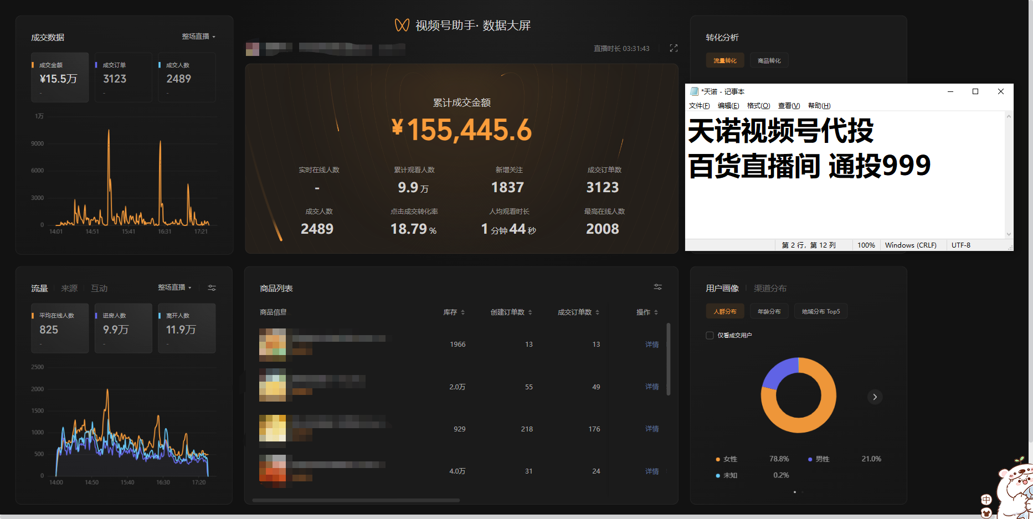The image size is (1033, 519).
Task: Click the 点击成交转化率 18.79% value
Action: click(413, 229)
